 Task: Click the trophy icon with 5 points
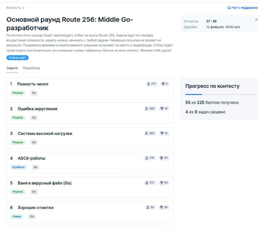click(163, 84)
